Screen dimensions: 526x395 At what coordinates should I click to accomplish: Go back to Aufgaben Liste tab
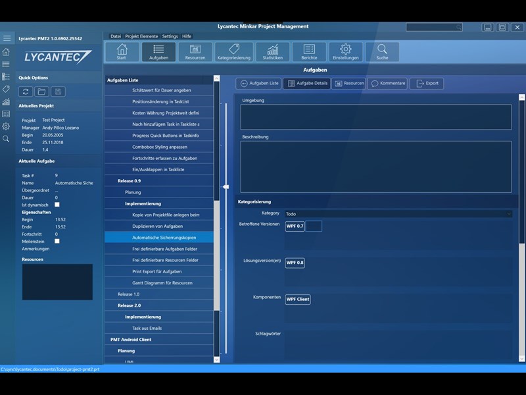pyautogui.click(x=258, y=84)
